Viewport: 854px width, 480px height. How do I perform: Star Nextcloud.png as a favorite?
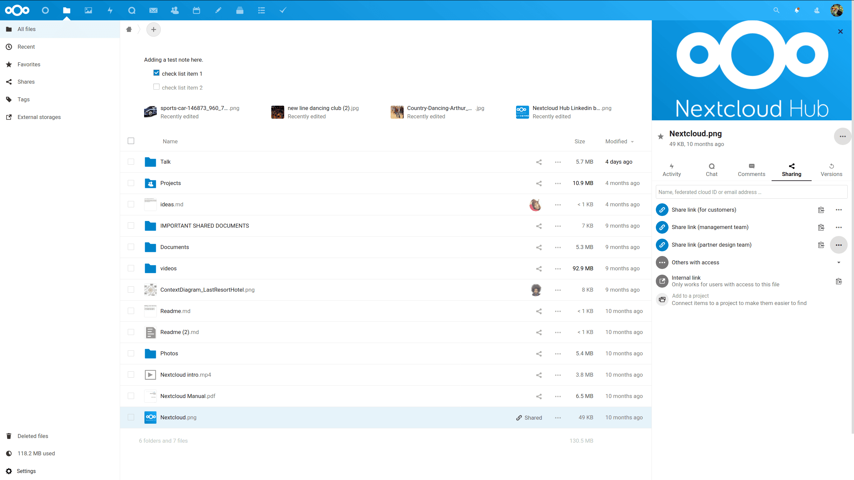(x=660, y=136)
